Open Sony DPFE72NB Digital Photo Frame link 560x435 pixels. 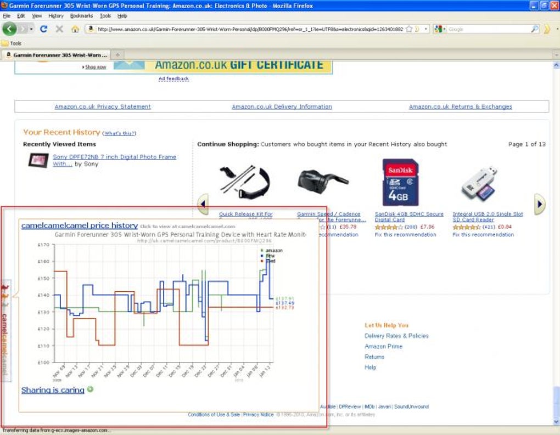(x=114, y=160)
